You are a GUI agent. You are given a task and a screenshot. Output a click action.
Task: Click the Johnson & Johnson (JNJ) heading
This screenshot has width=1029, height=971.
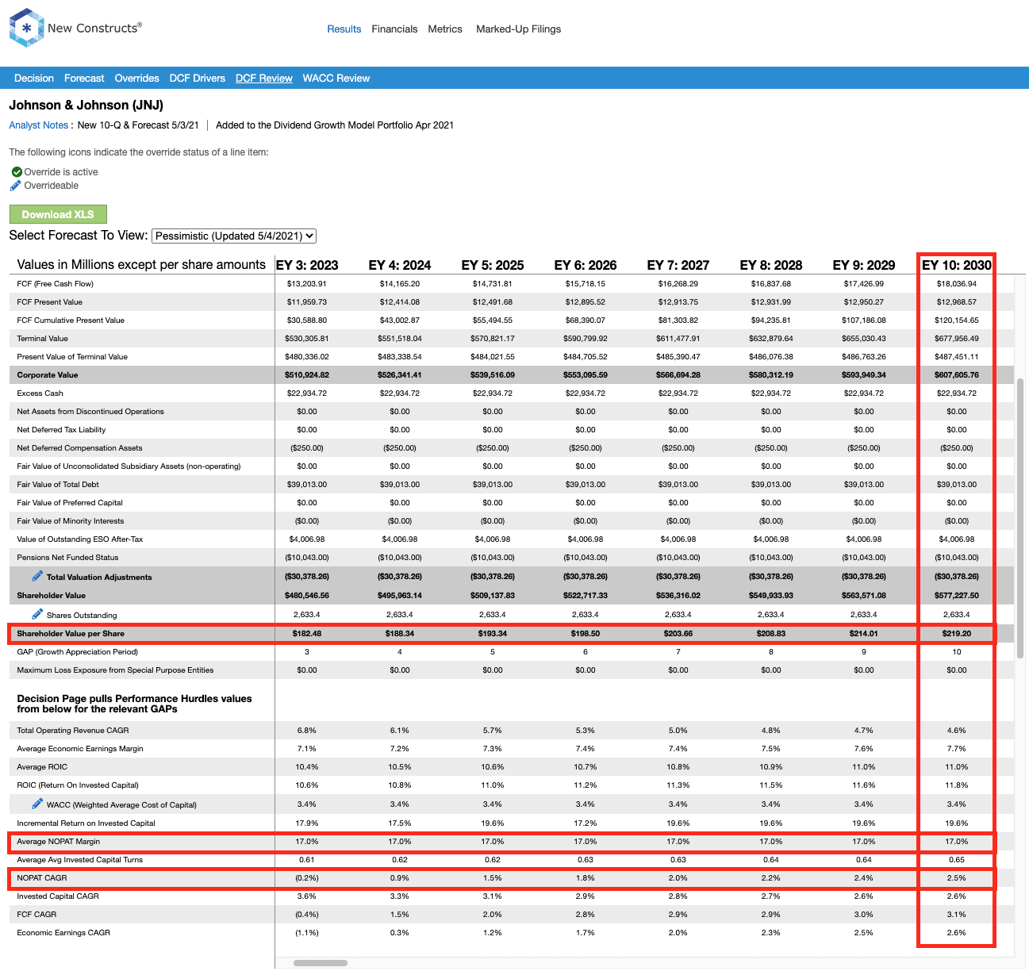86,105
